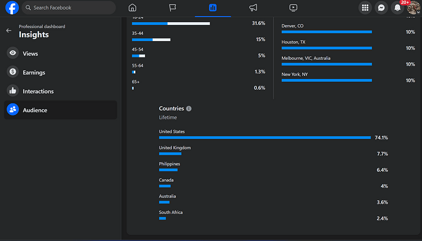Click the Denver, CO bar

coord(327,32)
